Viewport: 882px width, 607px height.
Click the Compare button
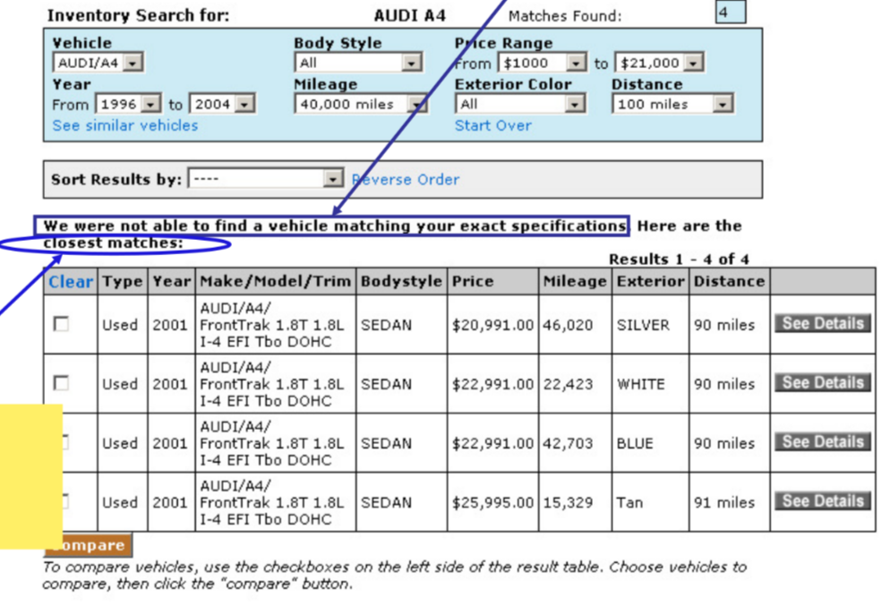pos(89,545)
